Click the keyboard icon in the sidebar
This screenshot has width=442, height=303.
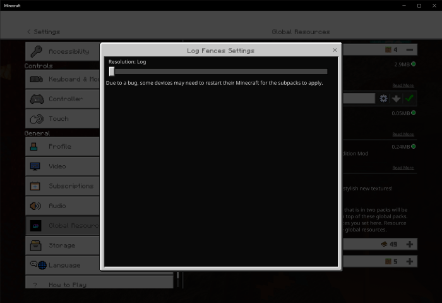(x=36, y=79)
